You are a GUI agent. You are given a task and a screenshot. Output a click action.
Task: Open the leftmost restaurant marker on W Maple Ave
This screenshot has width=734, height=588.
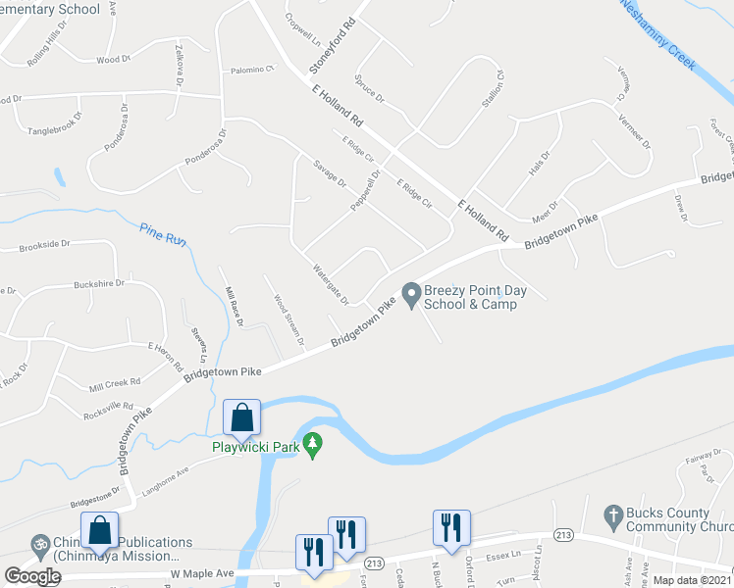click(x=314, y=554)
